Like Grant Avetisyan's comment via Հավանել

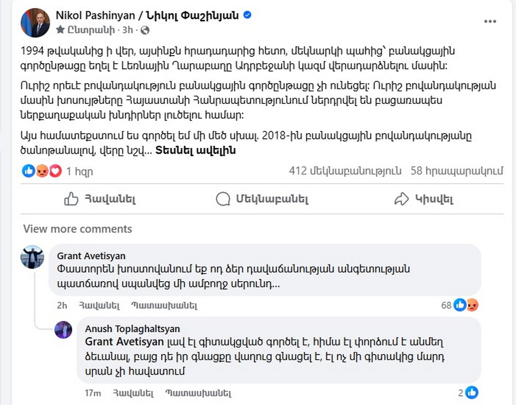tap(99, 306)
